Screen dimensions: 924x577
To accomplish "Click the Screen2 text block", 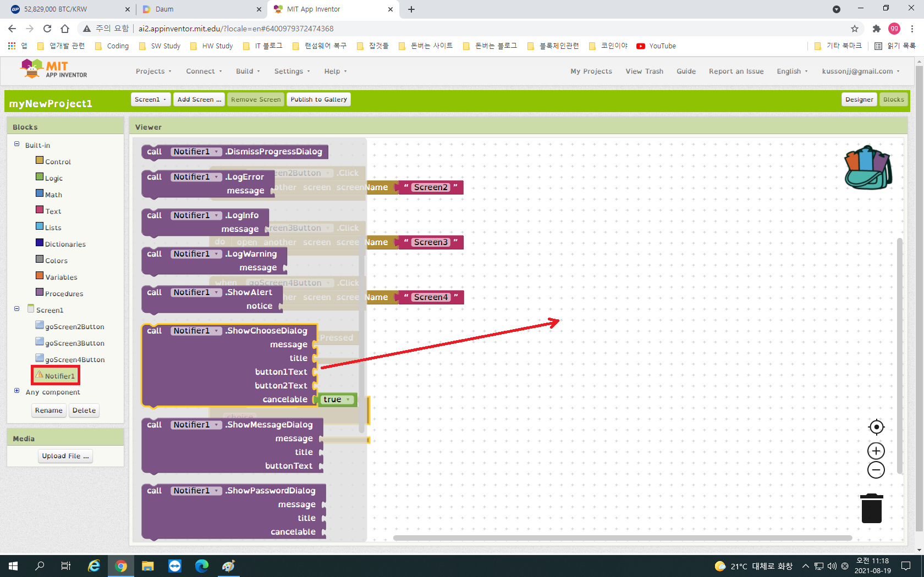I will (431, 187).
